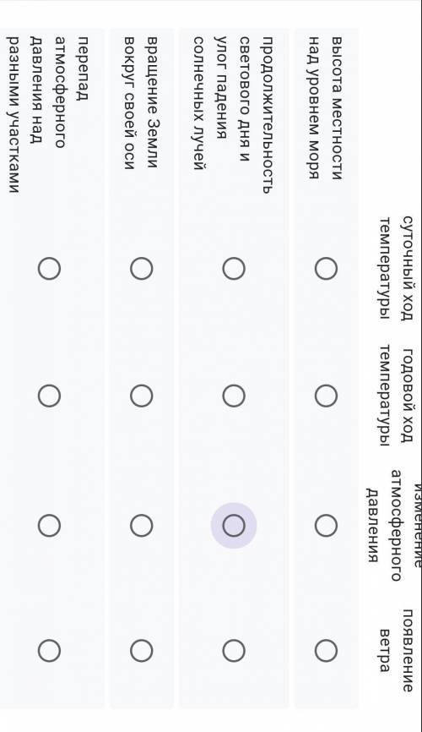Mark 'появление ветра' for 'продолжительность светового дня' row
The width and height of the screenshot is (422, 732).
coord(234,650)
